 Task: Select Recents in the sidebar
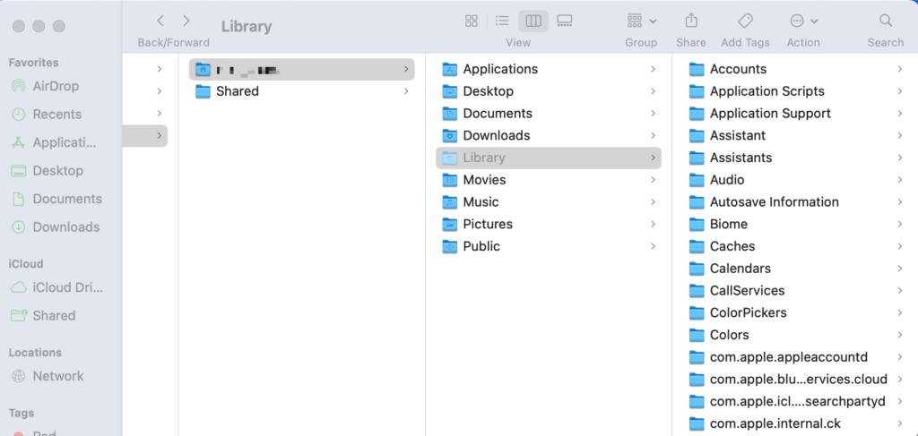(x=56, y=115)
